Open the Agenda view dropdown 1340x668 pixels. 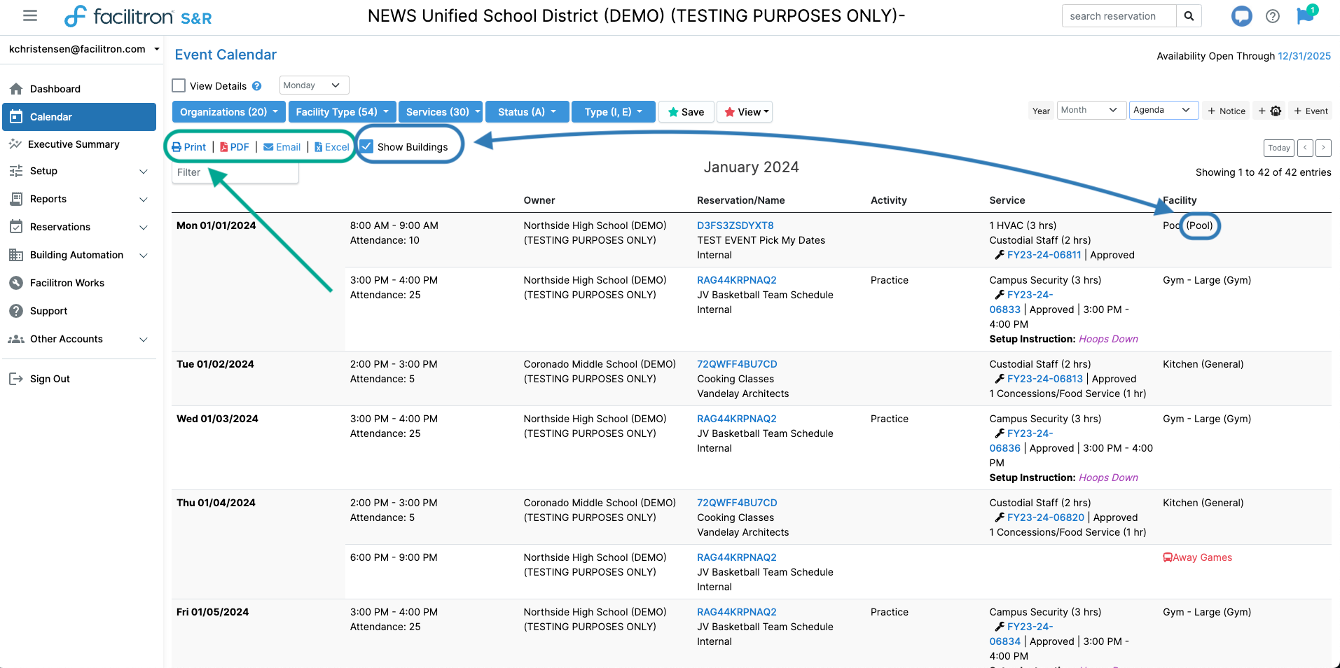1163,110
